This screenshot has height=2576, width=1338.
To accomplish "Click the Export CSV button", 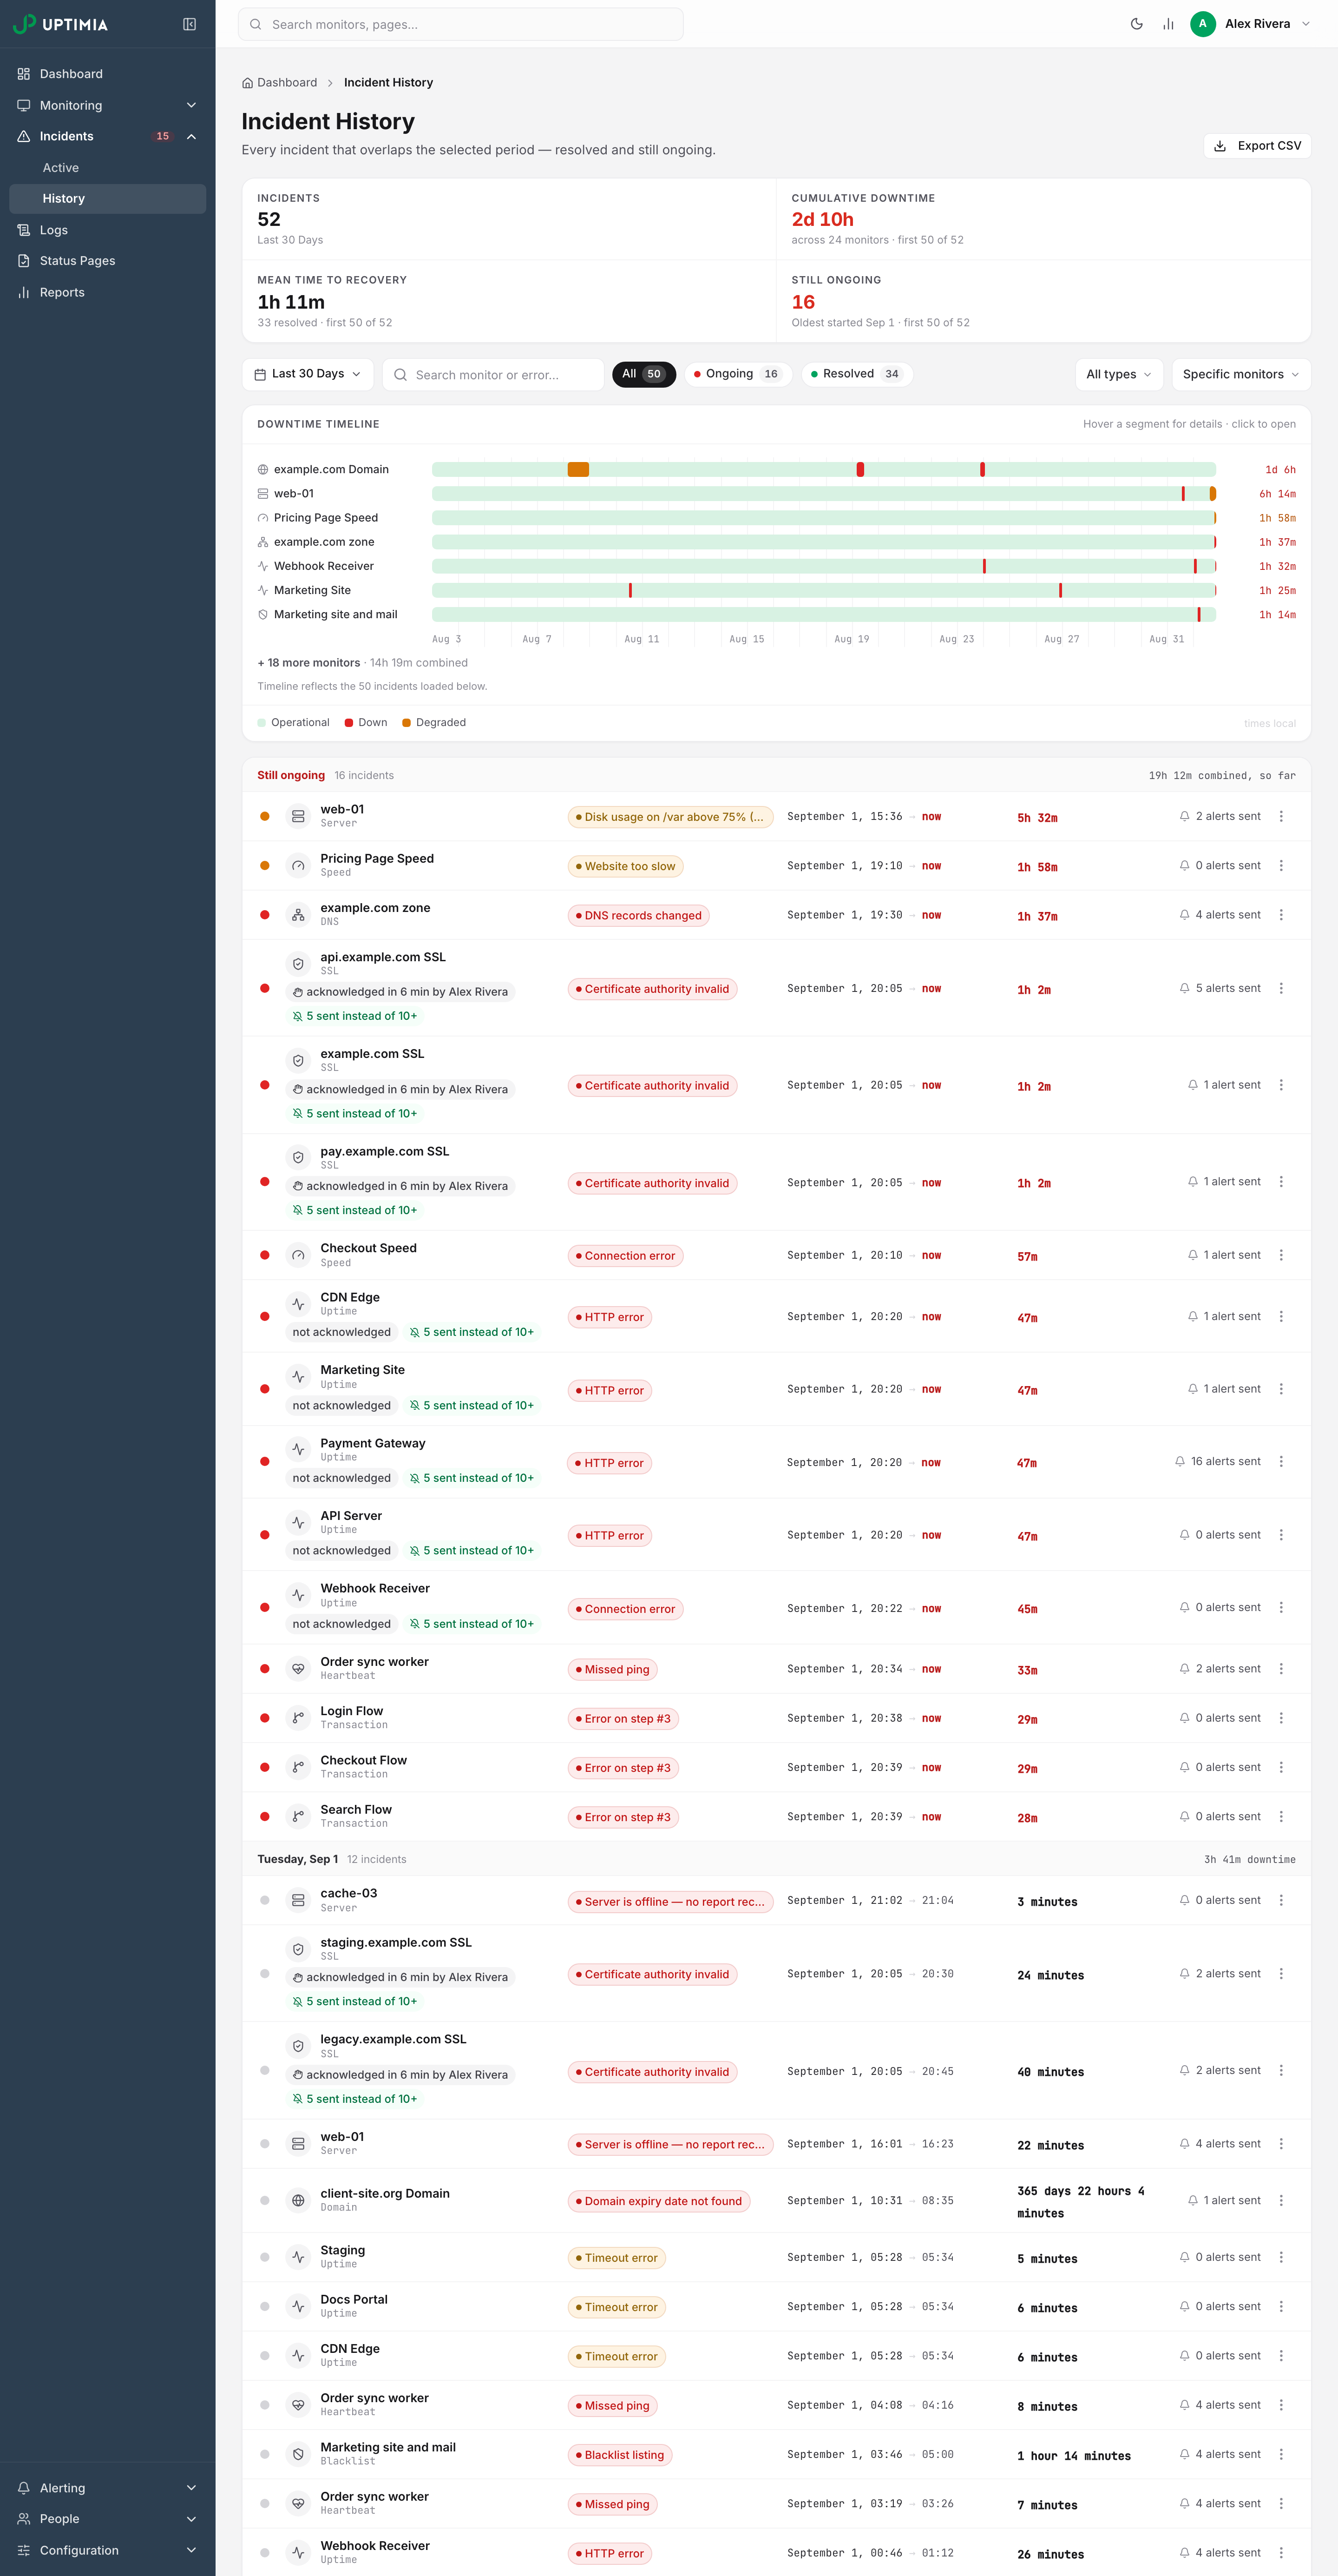I will (1257, 146).
